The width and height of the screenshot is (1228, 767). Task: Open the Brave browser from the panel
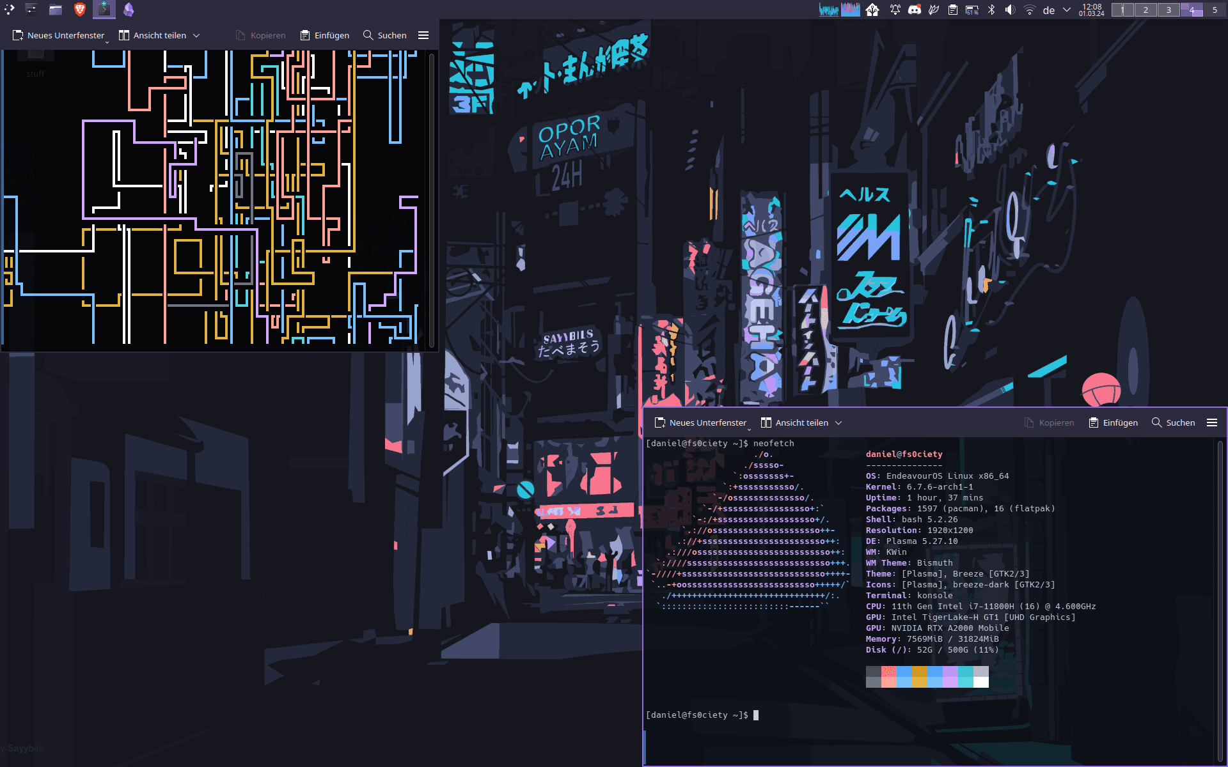pos(80,9)
